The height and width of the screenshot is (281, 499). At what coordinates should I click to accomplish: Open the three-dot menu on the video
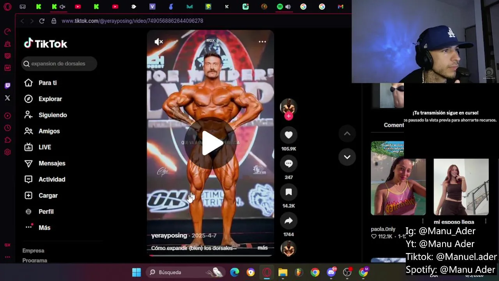click(262, 42)
